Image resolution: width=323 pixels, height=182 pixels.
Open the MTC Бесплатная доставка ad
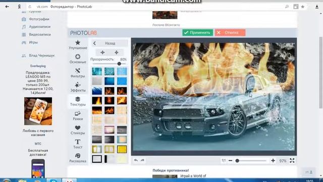tap(38, 153)
